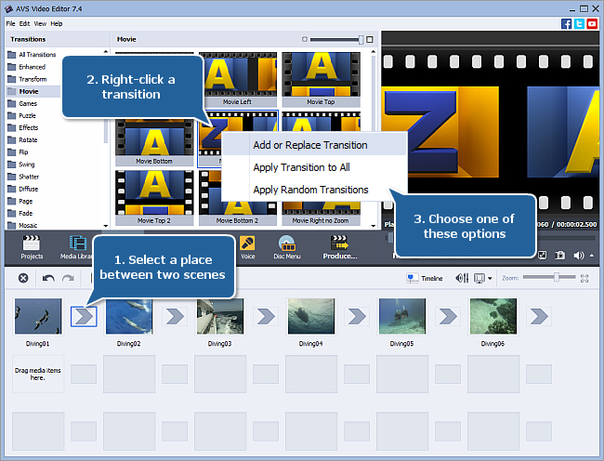Select the Movie Bottom transition
Screen dimensions: 604x461
[x=154, y=141]
